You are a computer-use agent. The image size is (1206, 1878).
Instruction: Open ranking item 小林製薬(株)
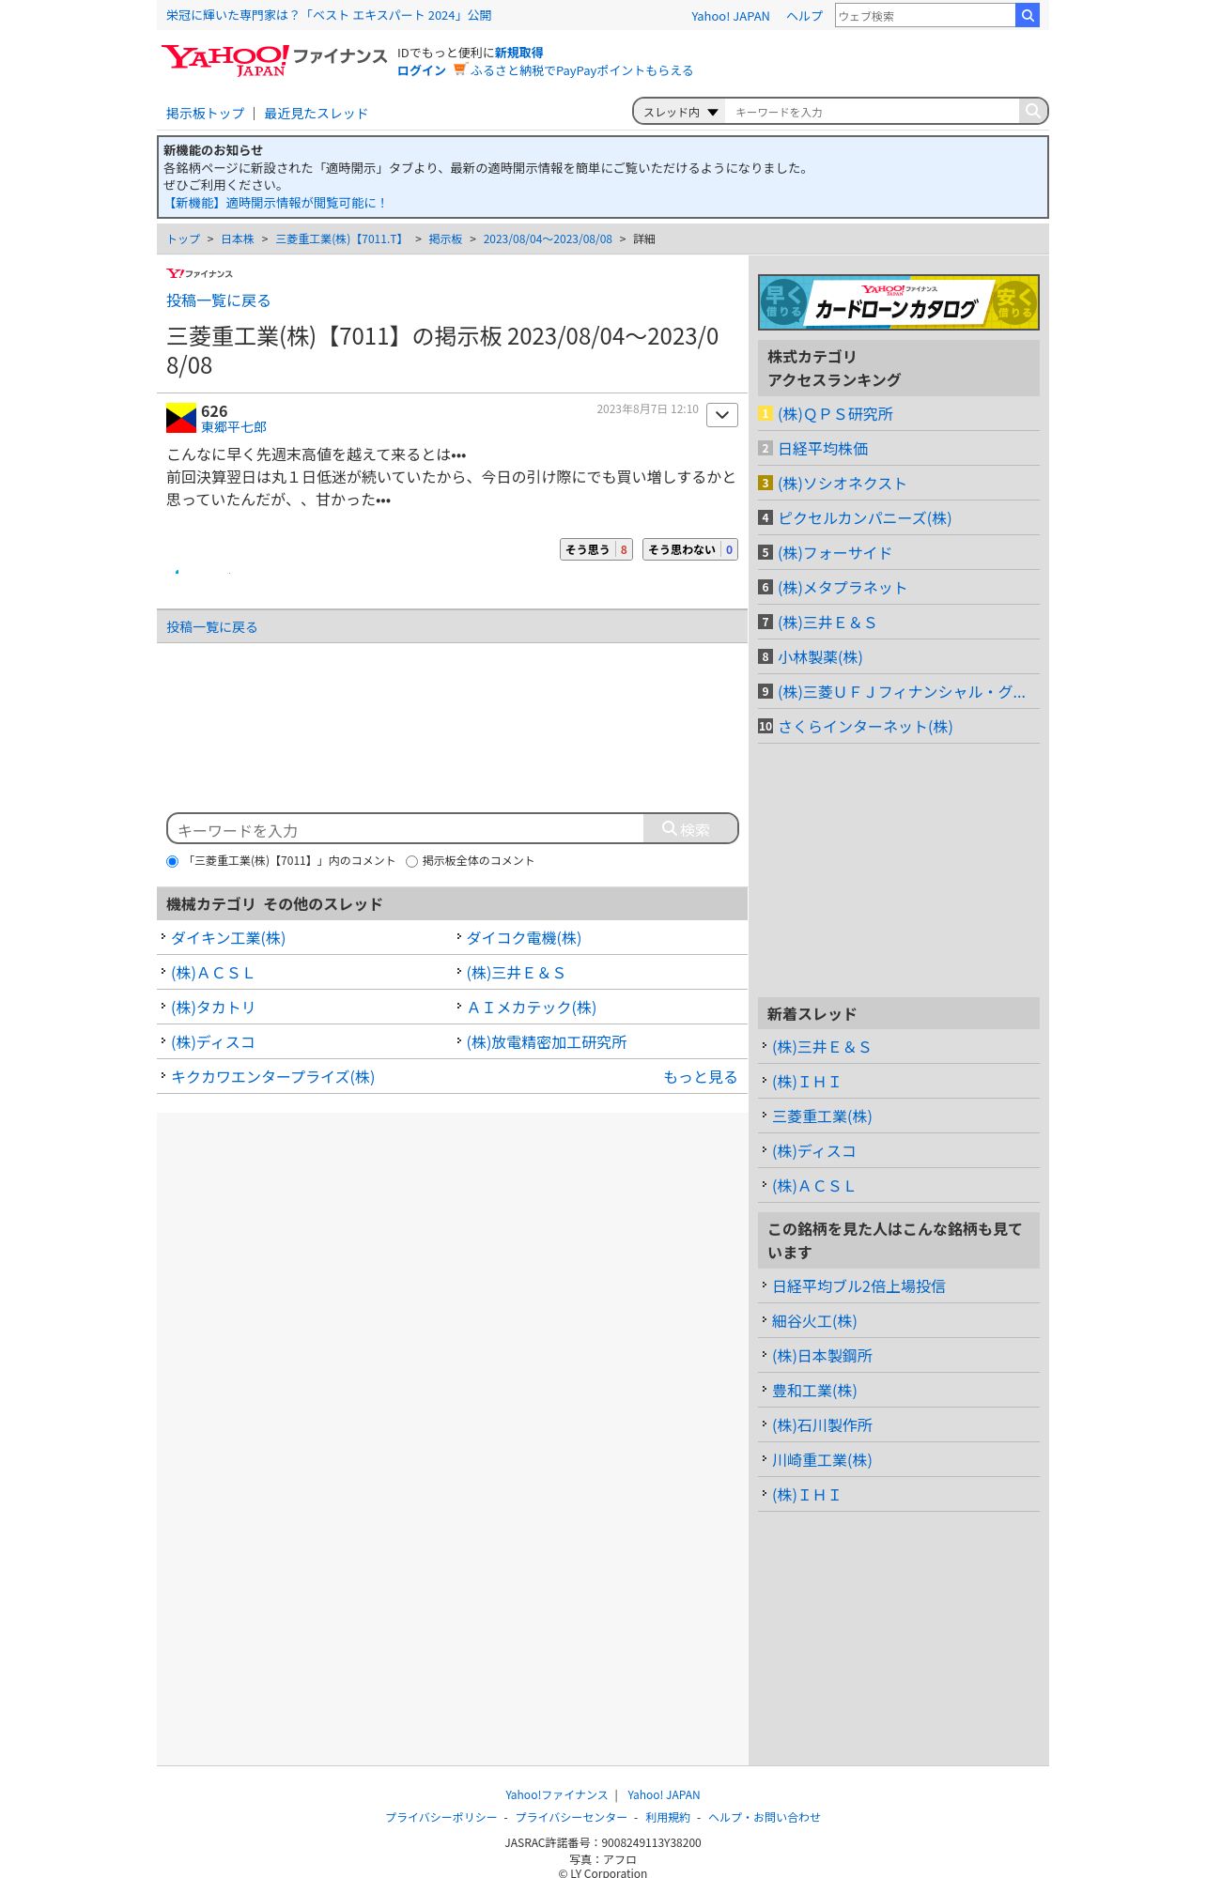820,657
